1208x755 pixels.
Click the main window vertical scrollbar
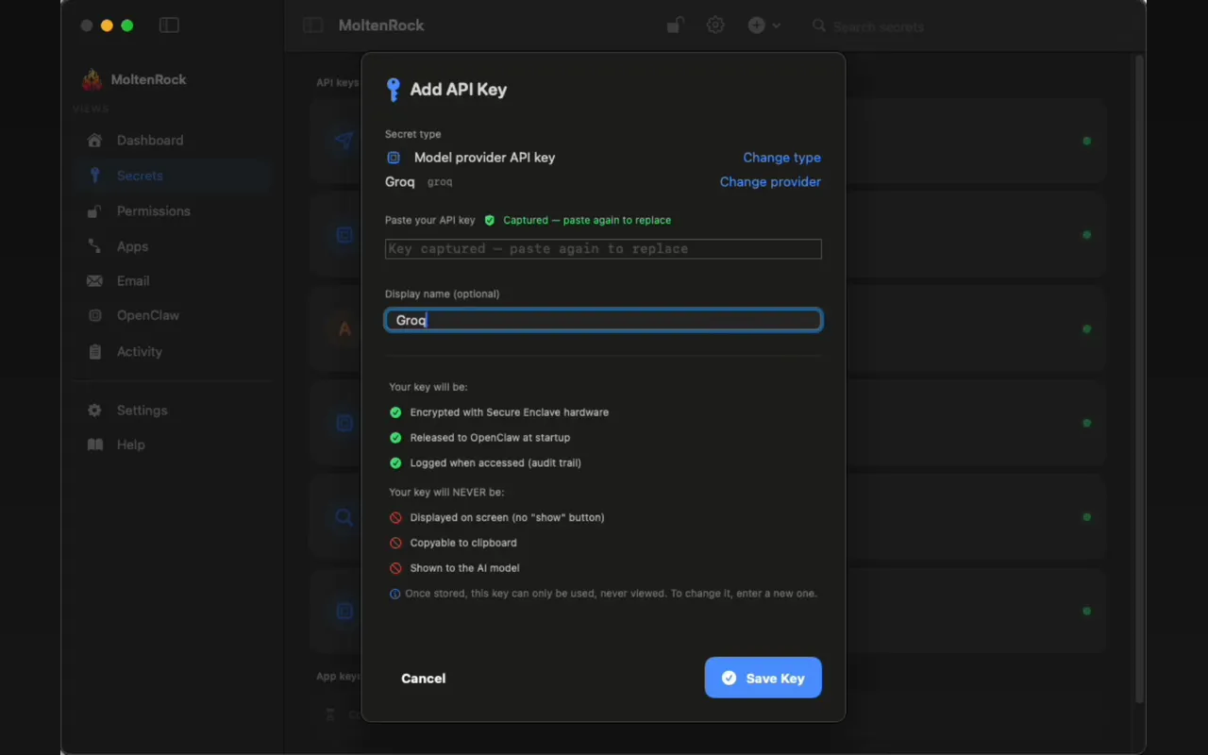click(x=1139, y=377)
